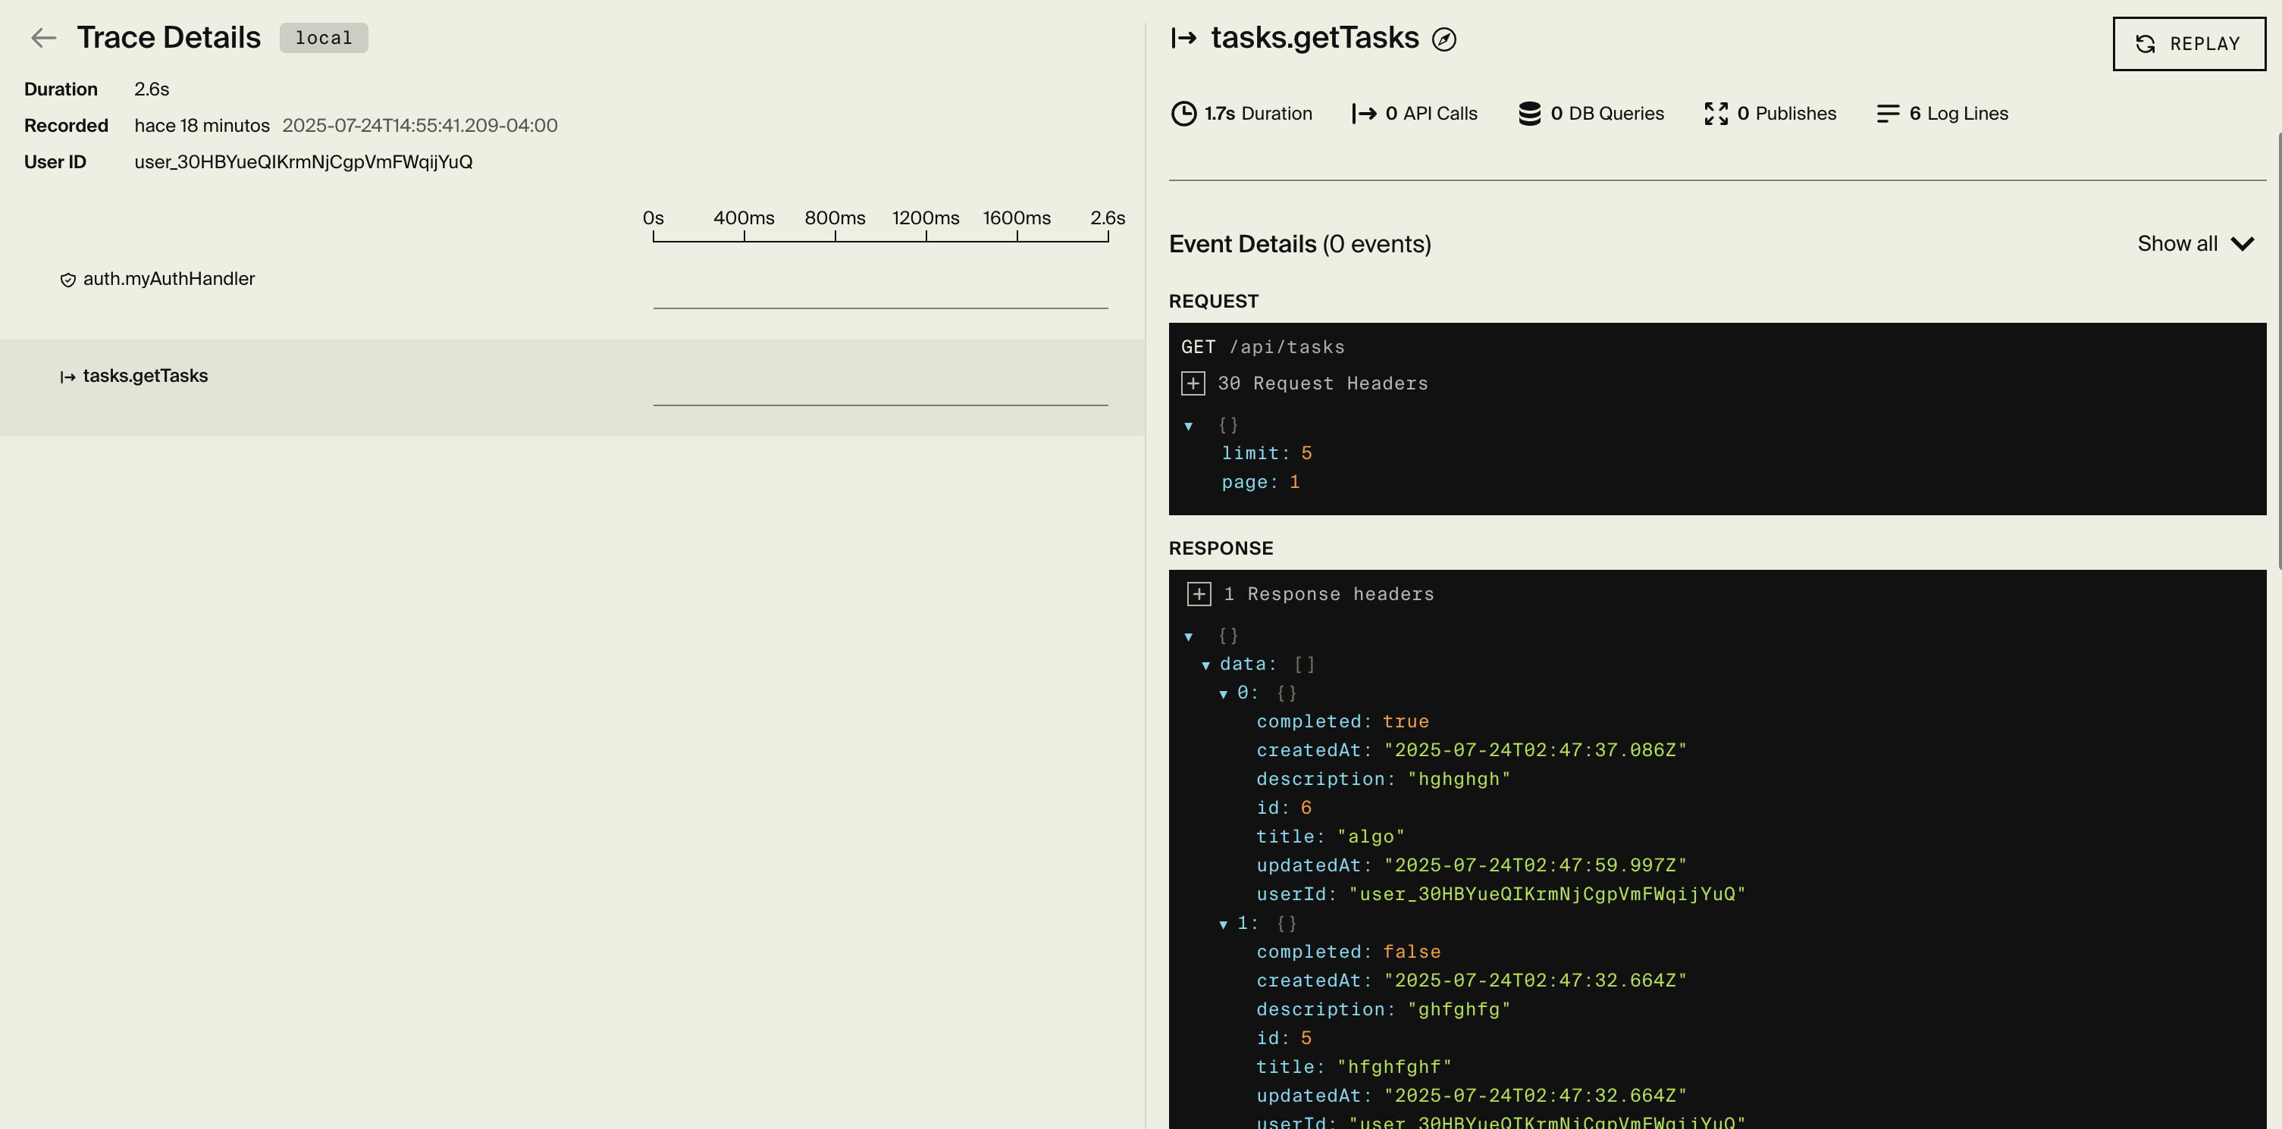Viewport: 2282px width, 1129px height.
Task: Click the back arrow beside Trace Details
Action: coord(43,37)
